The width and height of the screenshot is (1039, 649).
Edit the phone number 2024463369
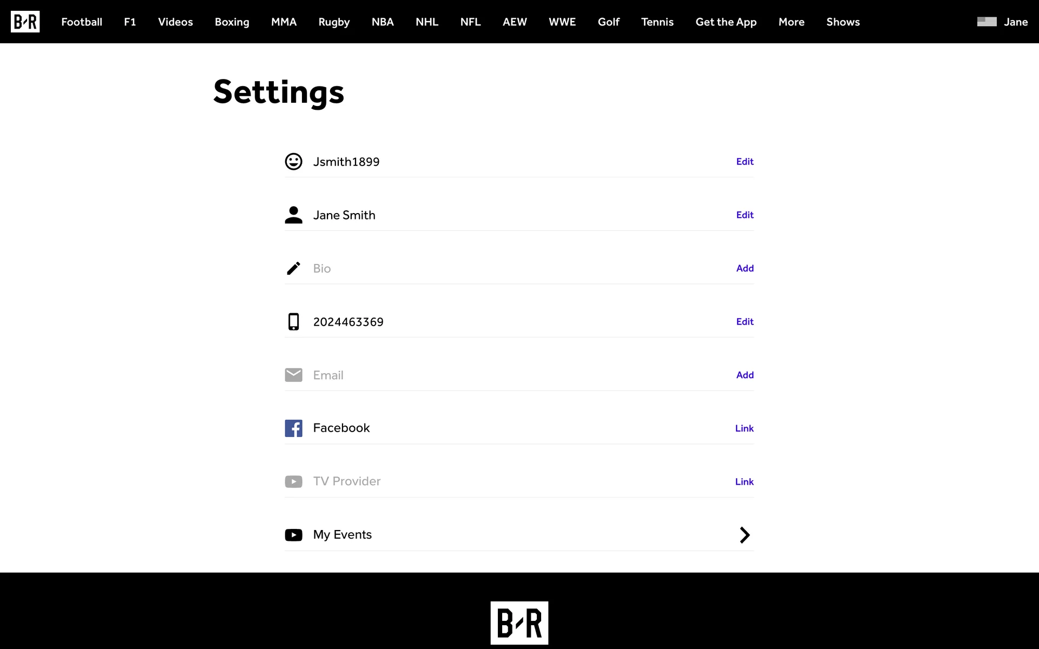745,322
